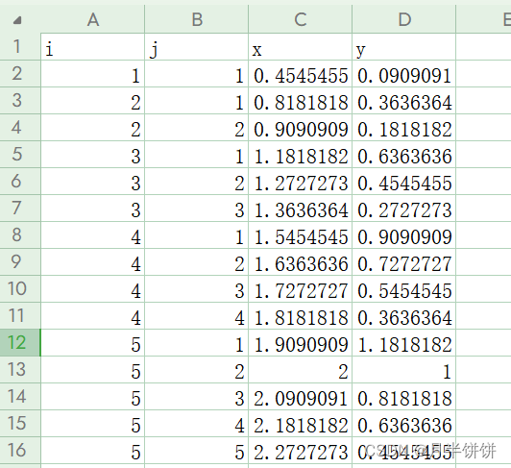Click column B cell in row 11
This screenshot has width=511, height=468.
click(197, 316)
